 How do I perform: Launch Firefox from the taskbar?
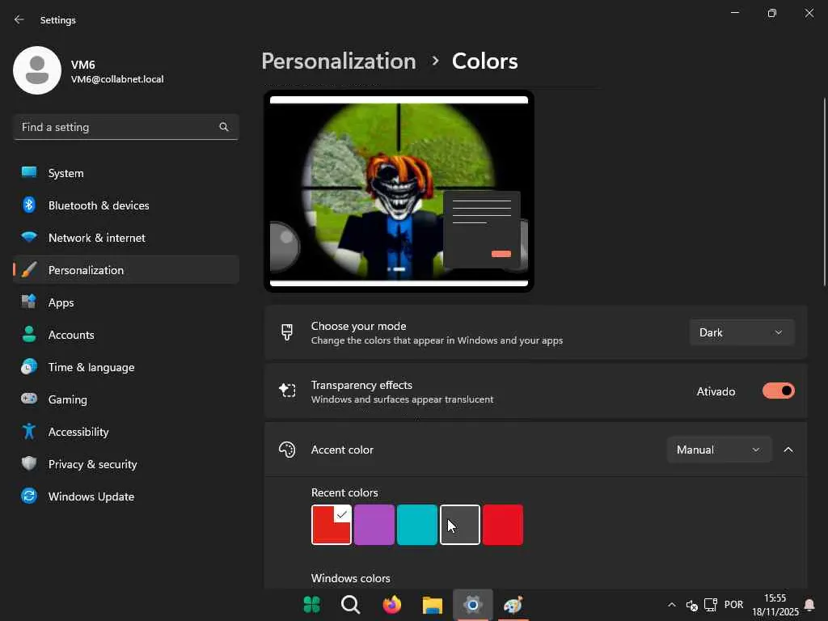[x=391, y=605]
